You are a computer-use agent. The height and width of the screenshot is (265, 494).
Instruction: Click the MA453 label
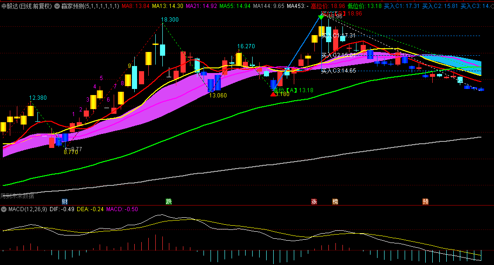pos(298,6)
